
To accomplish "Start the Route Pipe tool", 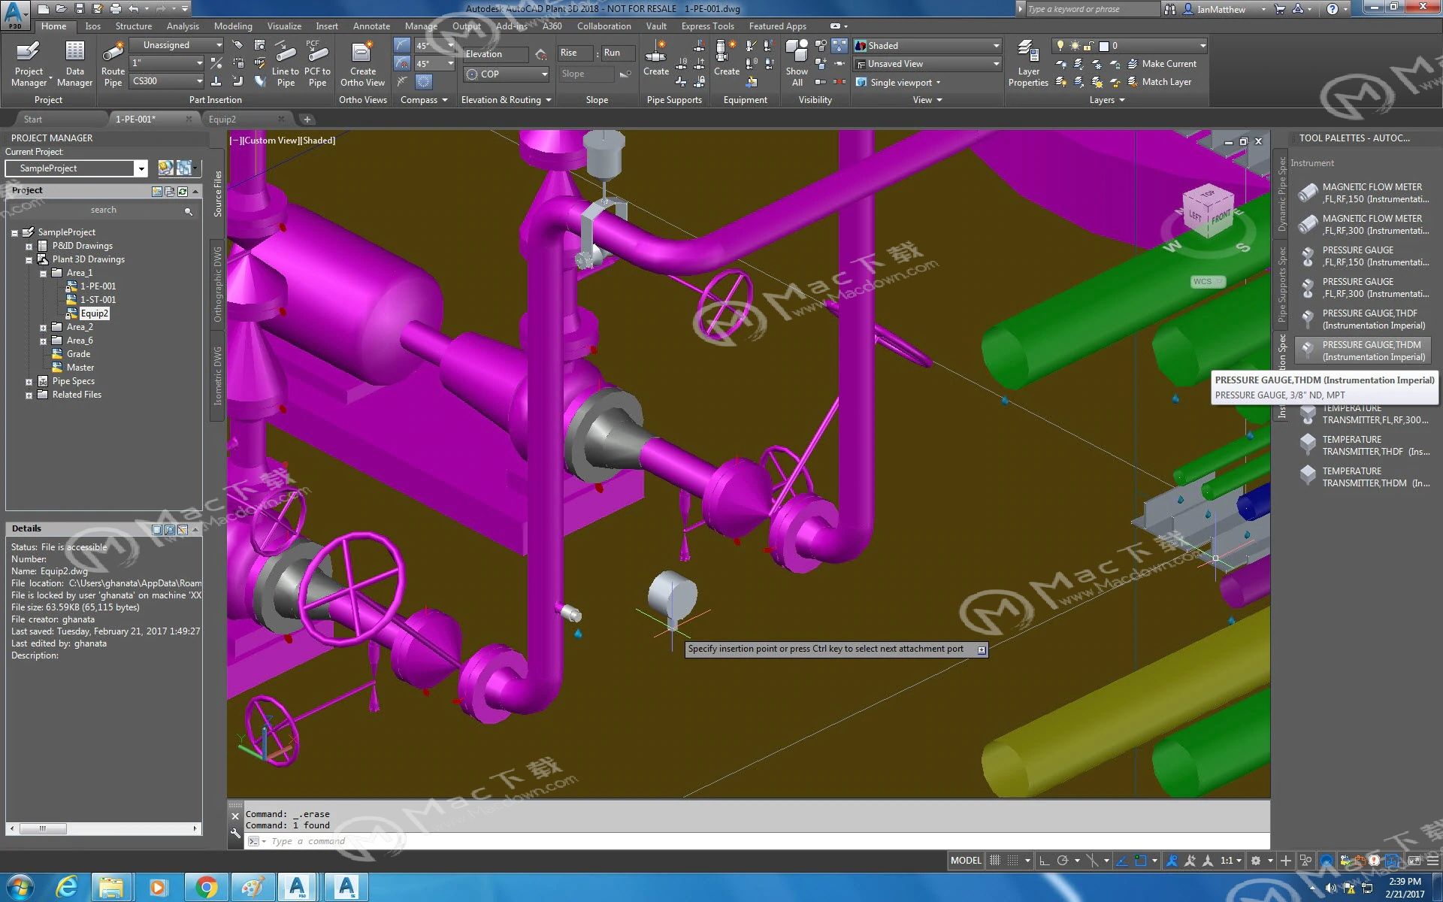I will pos(113,63).
